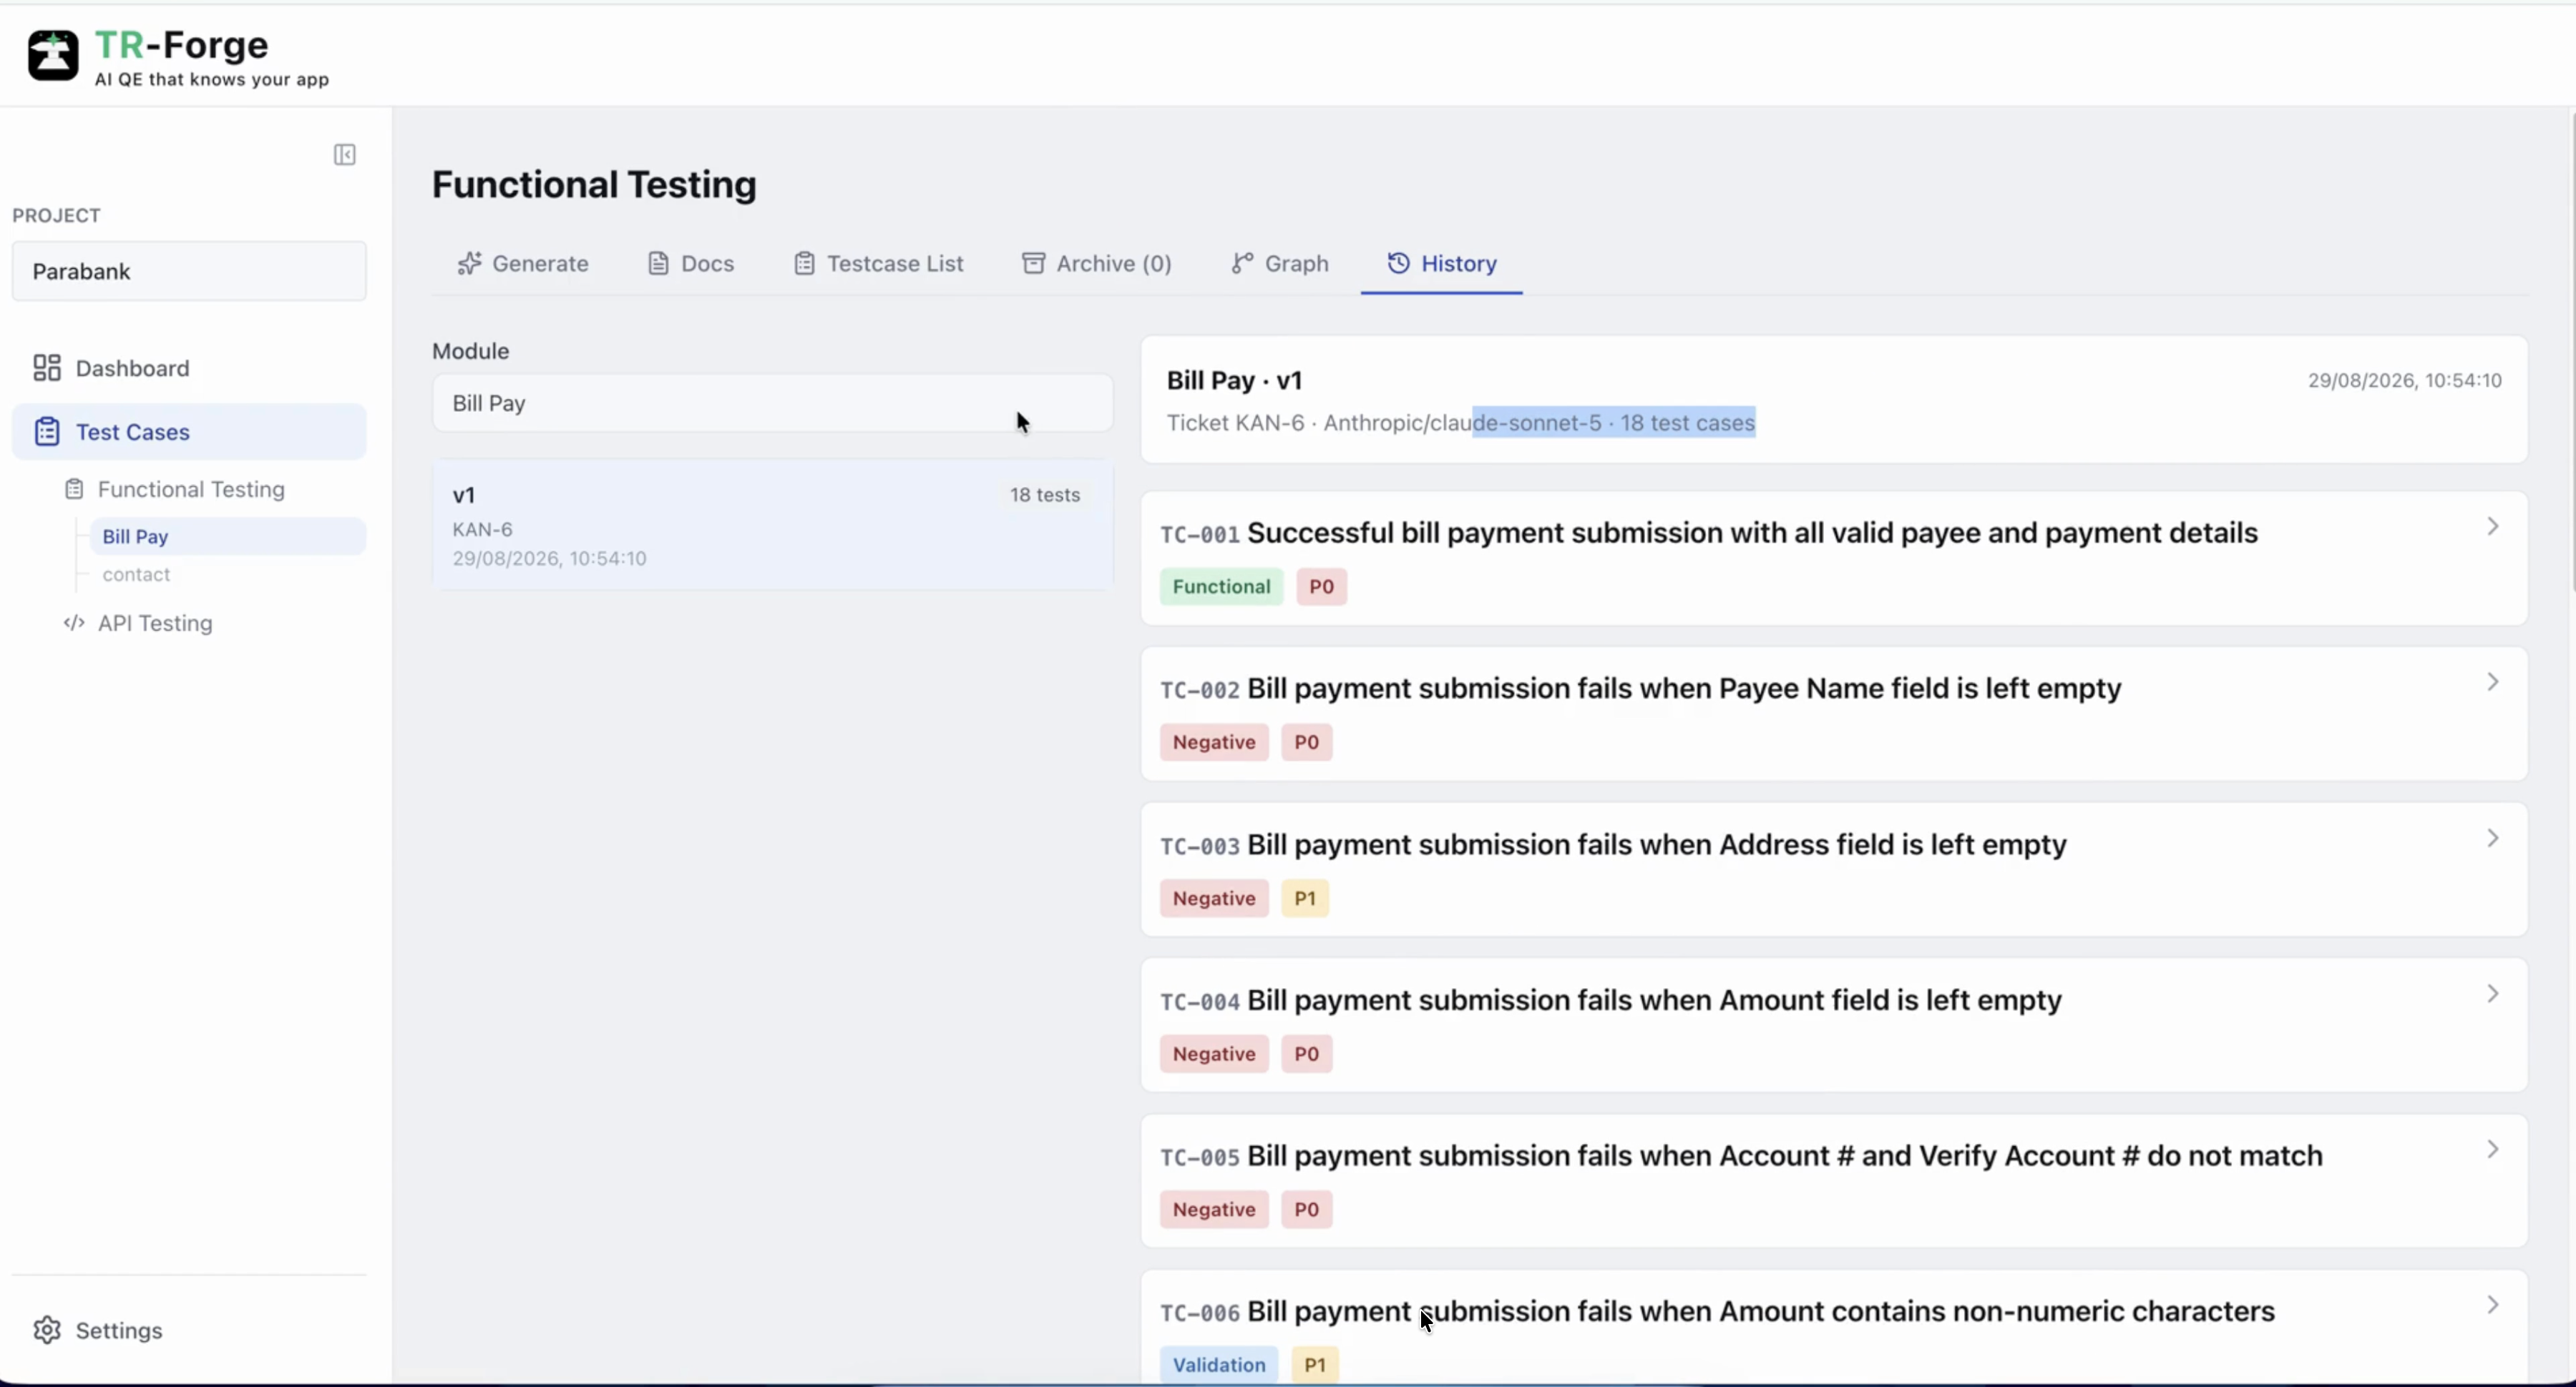Click the Functional tag on TC-001
Viewport: 2576px width, 1387px height.
[x=1221, y=586]
